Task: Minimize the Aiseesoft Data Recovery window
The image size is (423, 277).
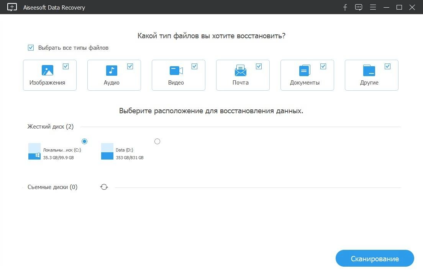Action: (x=386, y=7)
